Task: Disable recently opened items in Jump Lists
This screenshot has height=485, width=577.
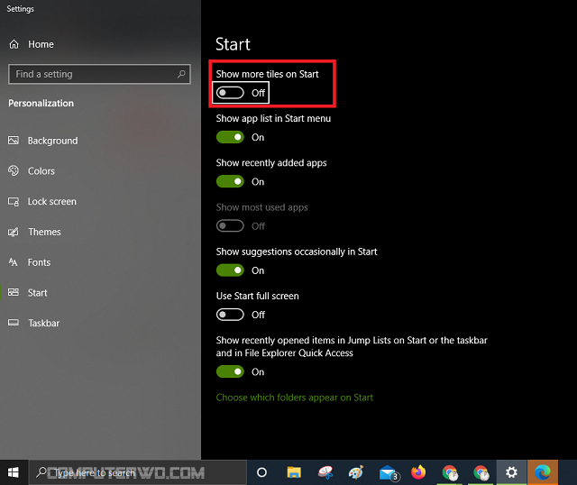Action: click(230, 371)
